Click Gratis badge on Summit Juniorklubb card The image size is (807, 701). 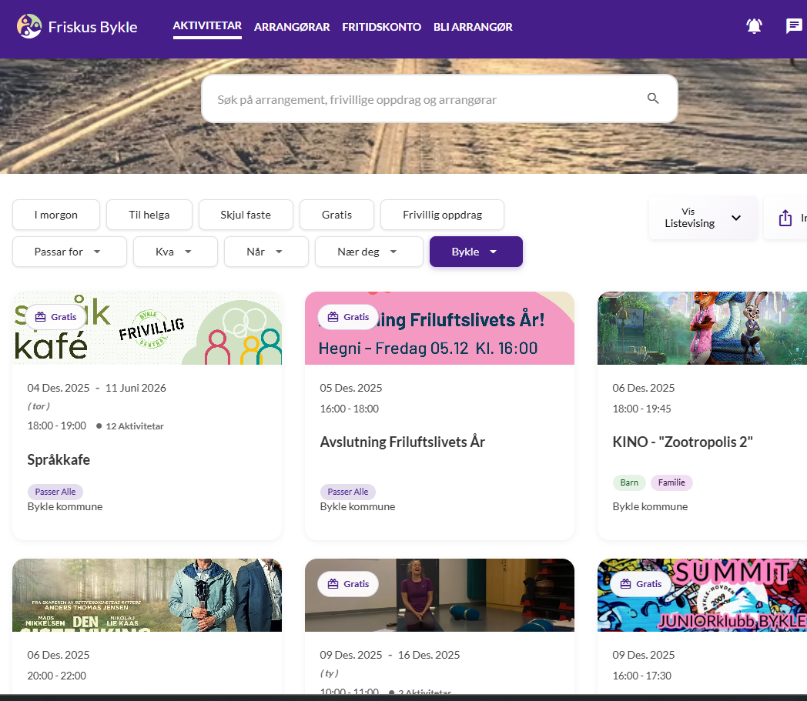pos(641,584)
